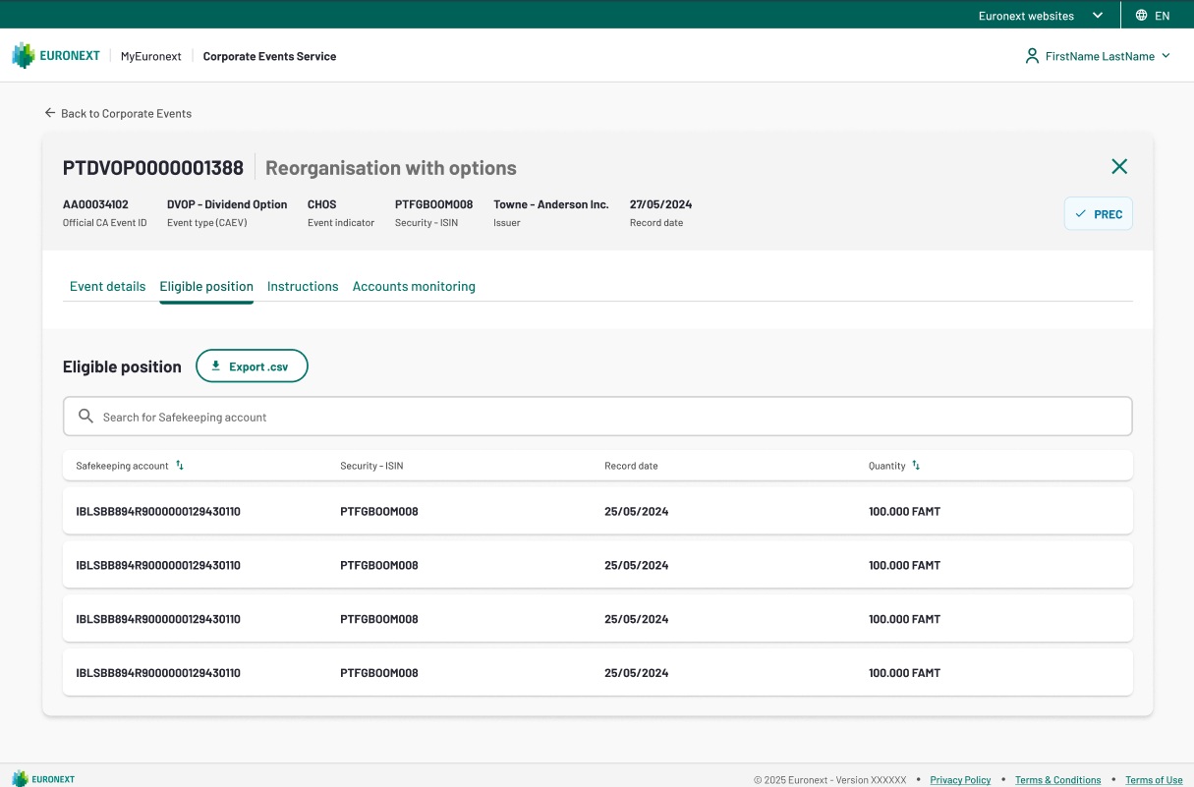Click the Towne - Anderson Inc. issuer
The image size is (1194, 787).
pyautogui.click(x=551, y=204)
